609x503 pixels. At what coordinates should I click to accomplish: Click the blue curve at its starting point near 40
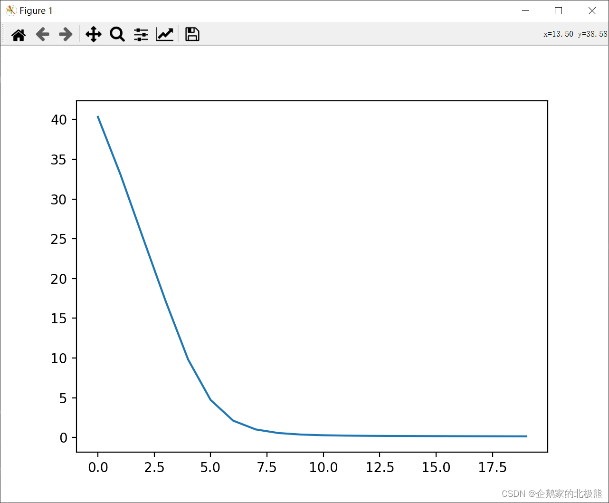tap(98, 116)
